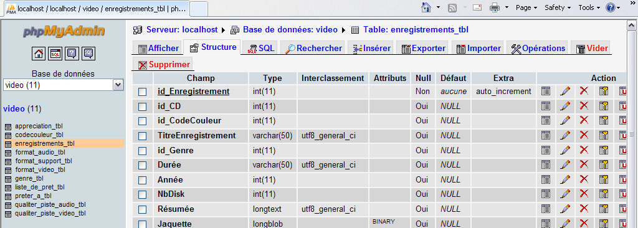Click the phpMyAdmin logo in sidebar
The width and height of the screenshot is (638, 228).
pos(64,31)
